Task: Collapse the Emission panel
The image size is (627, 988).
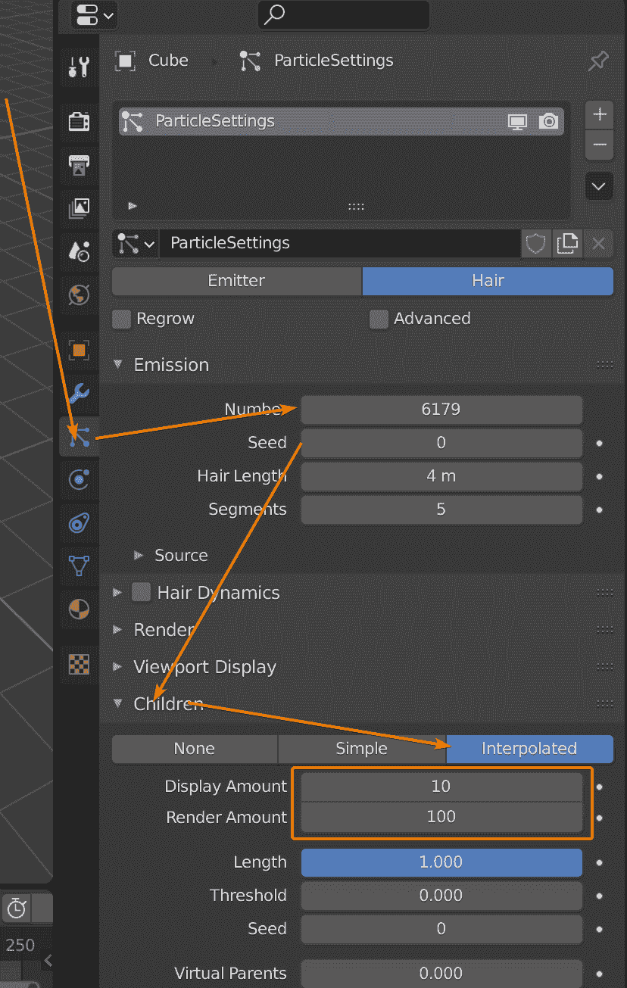Action: [117, 364]
